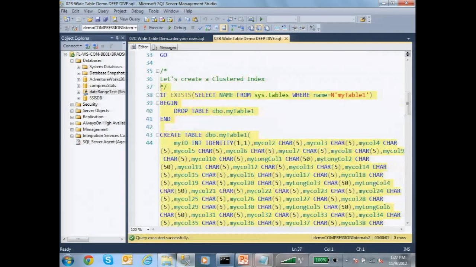Expand the Management folder node
The height and width of the screenshot is (267, 476).
72,129
